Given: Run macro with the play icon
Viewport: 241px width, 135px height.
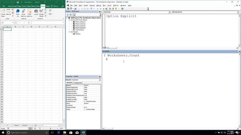Looking at the screenshot, I should (98, 9).
